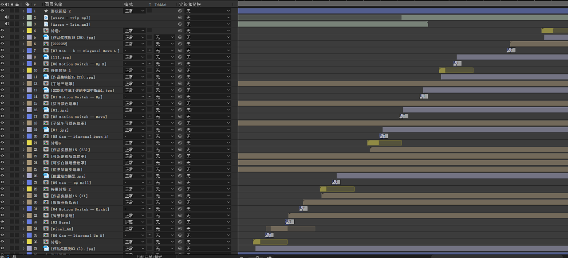Click the 模式 column header

[128, 4]
